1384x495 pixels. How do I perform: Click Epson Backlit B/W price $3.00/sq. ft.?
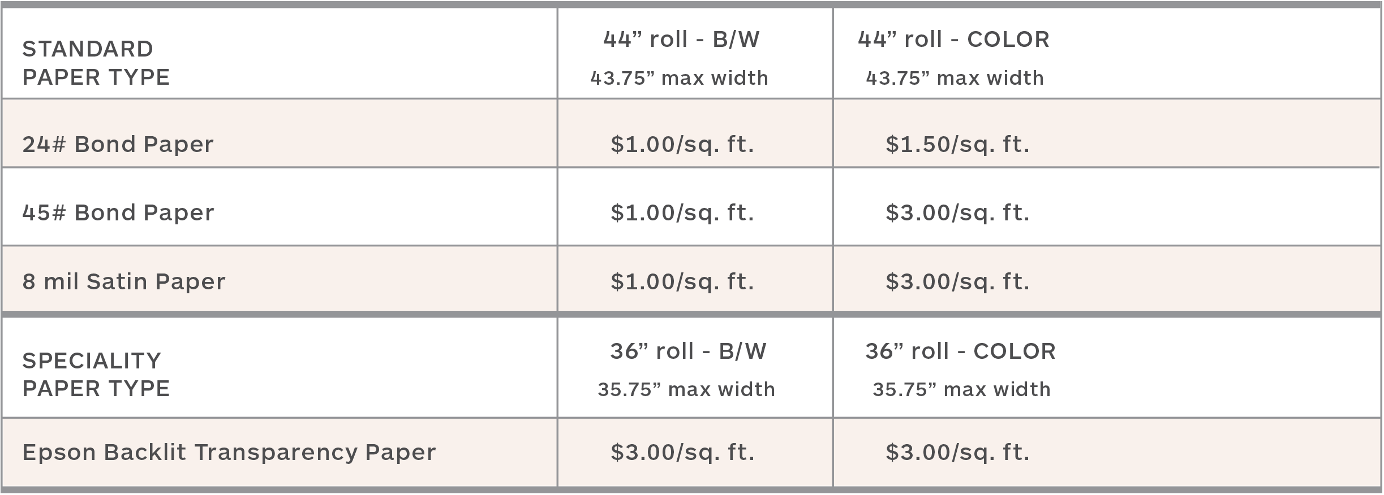pos(682,452)
